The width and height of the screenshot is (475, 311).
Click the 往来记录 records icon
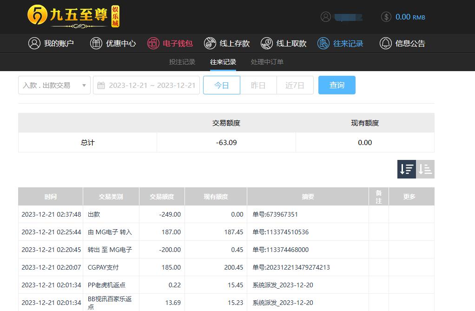[x=323, y=43]
